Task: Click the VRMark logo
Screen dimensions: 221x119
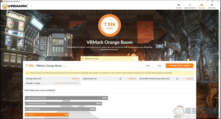Action: click(x=15, y=6)
